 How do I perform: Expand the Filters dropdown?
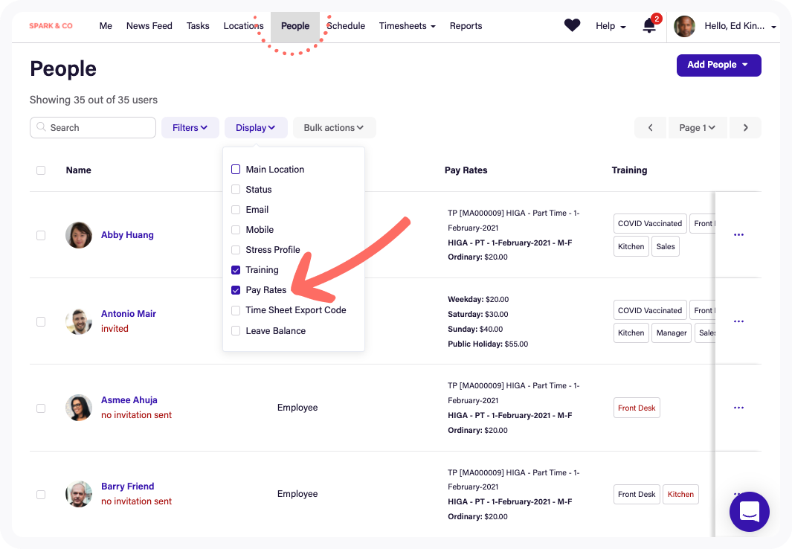coord(190,128)
